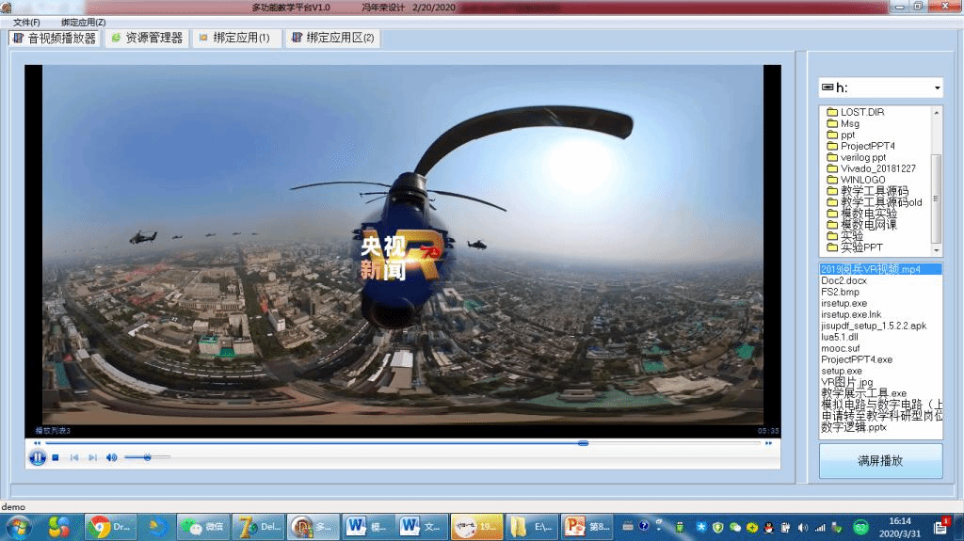
Task: Open PowerPoint taskbar button
Action: tap(587, 527)
